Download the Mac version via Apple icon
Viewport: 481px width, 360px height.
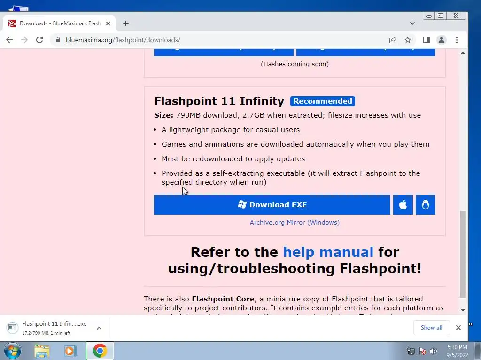[403, 205]
